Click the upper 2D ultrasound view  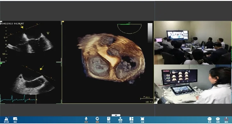(x=30, y=43)
